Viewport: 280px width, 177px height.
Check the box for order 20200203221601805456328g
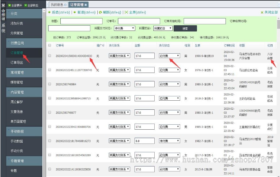tap(50, 155)
